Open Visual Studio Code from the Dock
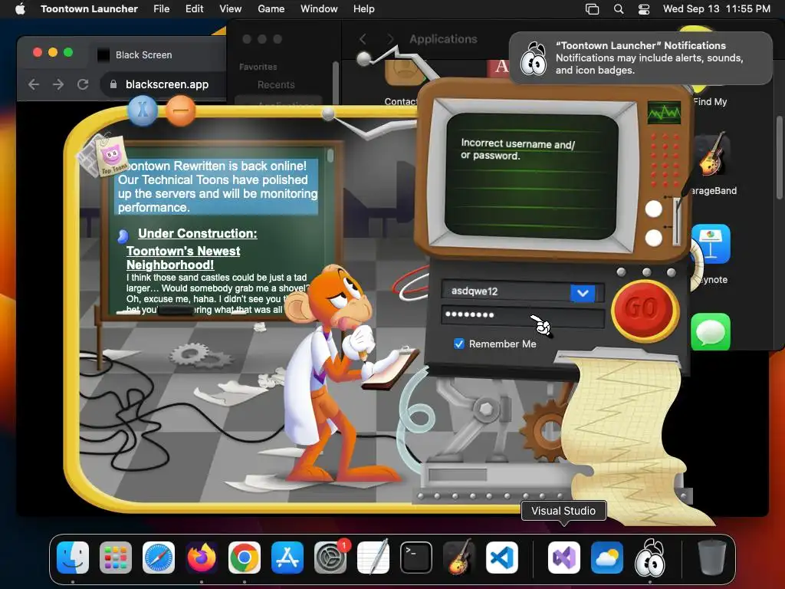Image resolution: width=785 pixels, height=589 pixels. tap(502, 558)
